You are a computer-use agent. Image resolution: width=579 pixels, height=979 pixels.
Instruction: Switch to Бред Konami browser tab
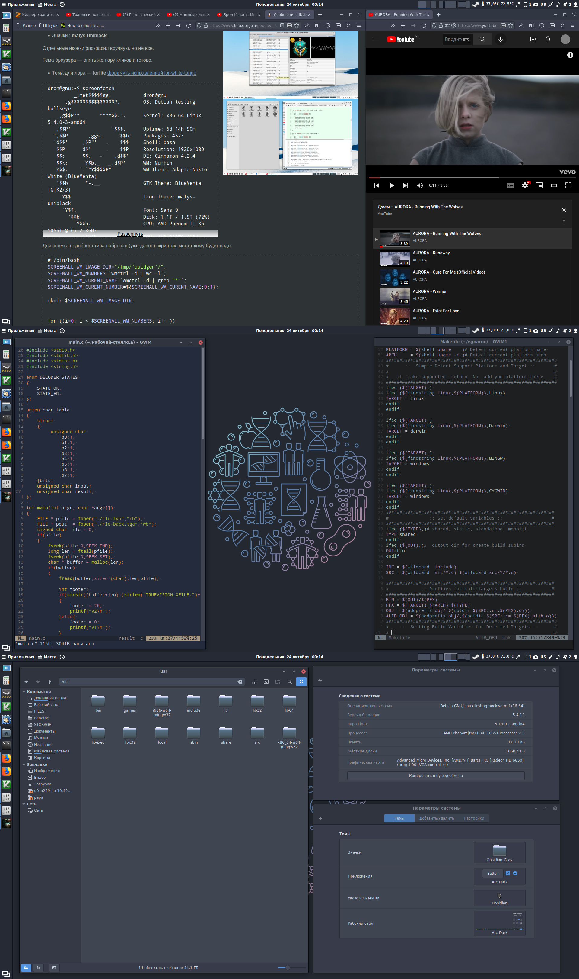click(x=238, y=14)
